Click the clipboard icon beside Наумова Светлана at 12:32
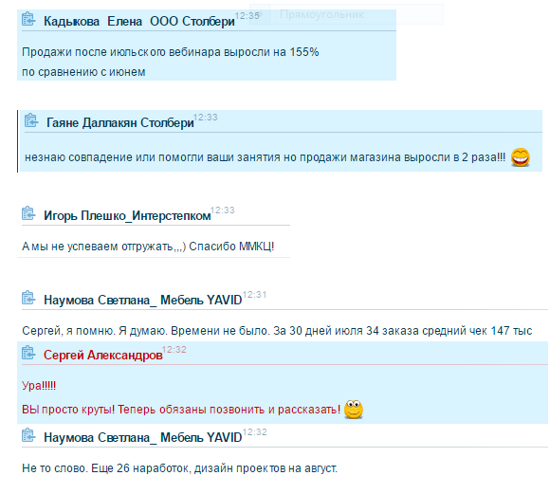 [x=28, y=435]
